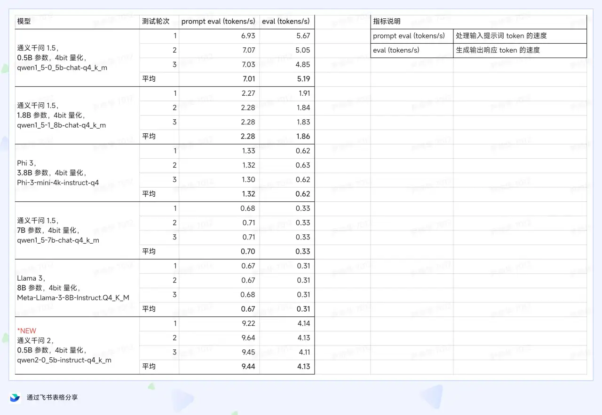The image size is (602, 415).
Task: Click the cell with value 1.86
Action: tap(287, 137)
